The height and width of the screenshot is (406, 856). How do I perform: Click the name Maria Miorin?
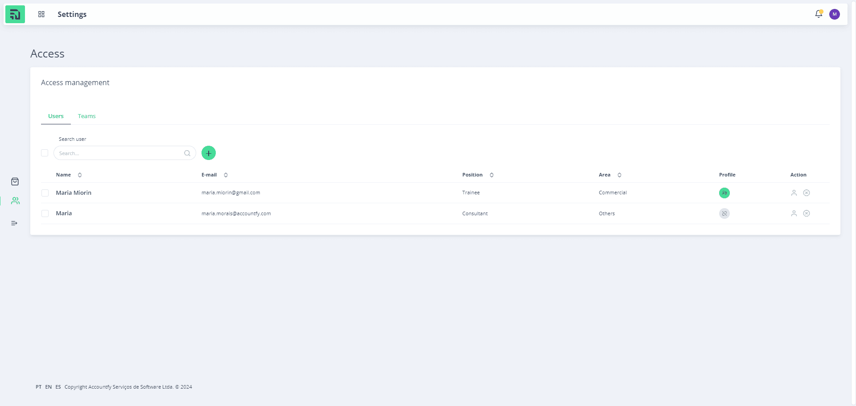pos(74,193)
